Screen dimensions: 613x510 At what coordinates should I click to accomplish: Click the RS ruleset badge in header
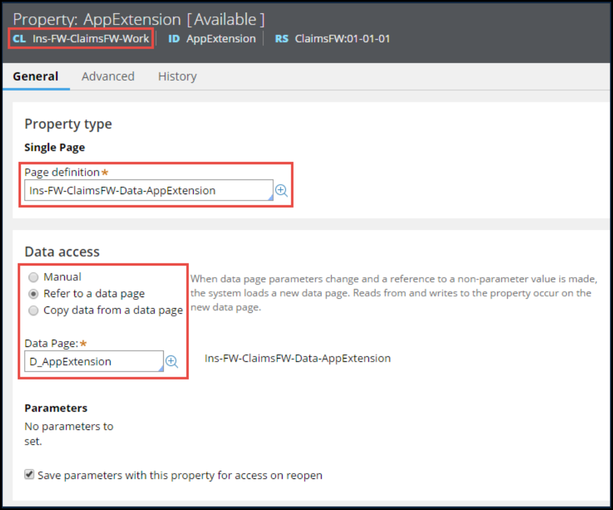pyautogui.click(x=282, y=39)
